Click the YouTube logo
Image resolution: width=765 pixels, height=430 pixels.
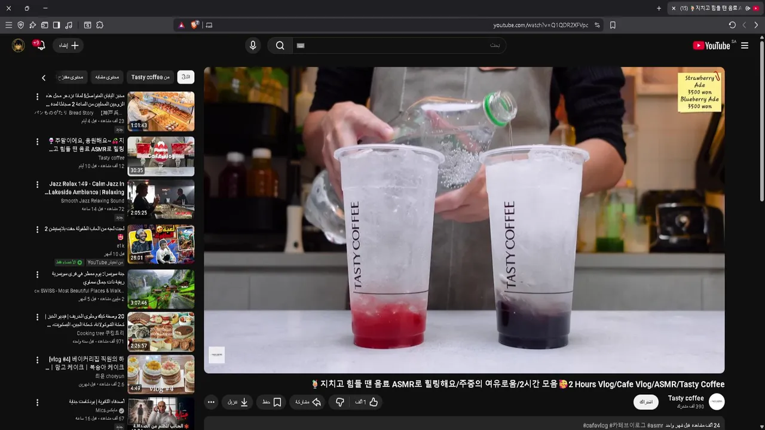pyautogui.click(x=712, y=45)
